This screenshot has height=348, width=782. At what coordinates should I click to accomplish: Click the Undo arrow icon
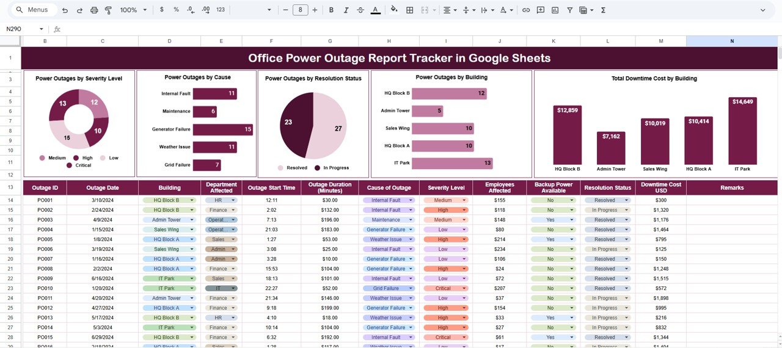(65, 10)
